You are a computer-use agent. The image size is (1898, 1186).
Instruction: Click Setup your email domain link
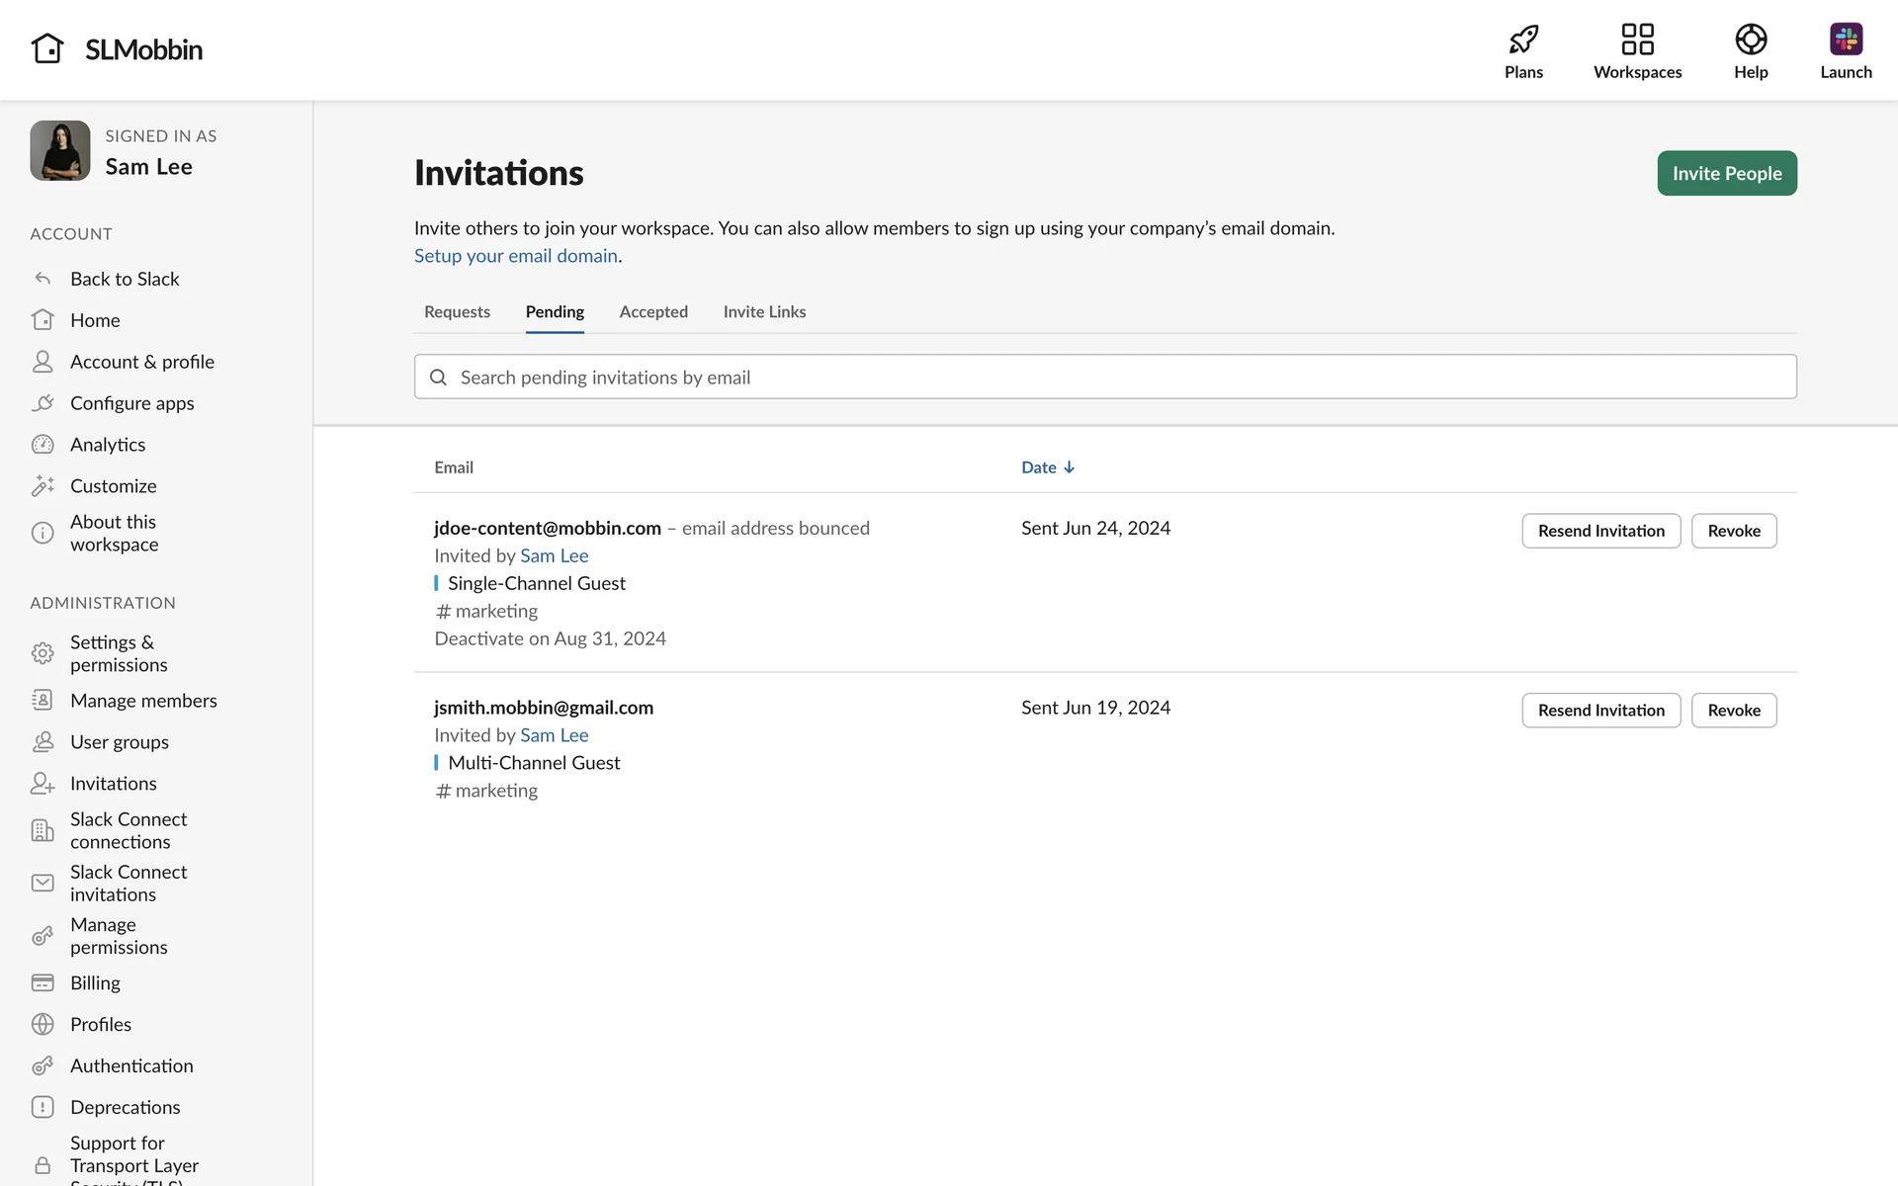pos(515,256)
